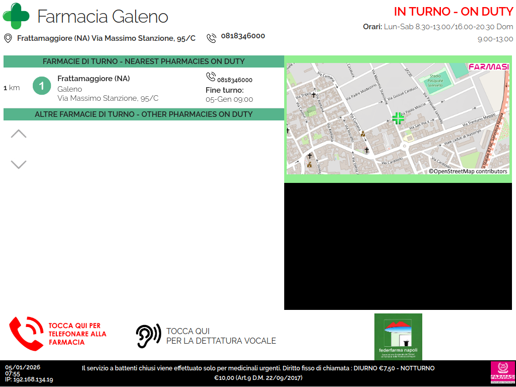Tap 'Tocca qui per la dettatura vocale'
This screenshot has width=516, height=387.
pyautogui.click(x=221, y=336)
